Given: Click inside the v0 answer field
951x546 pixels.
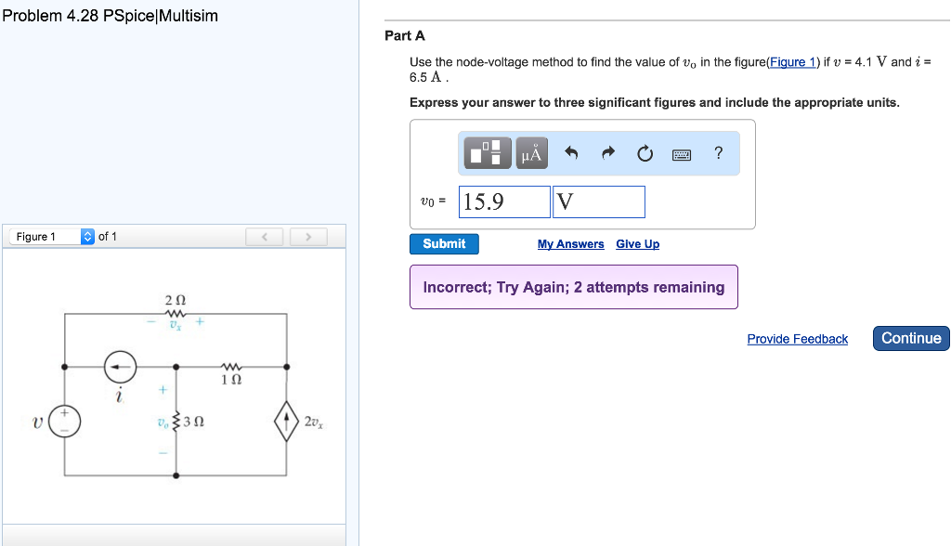Looking at the screenshot, I should [504, 201].
